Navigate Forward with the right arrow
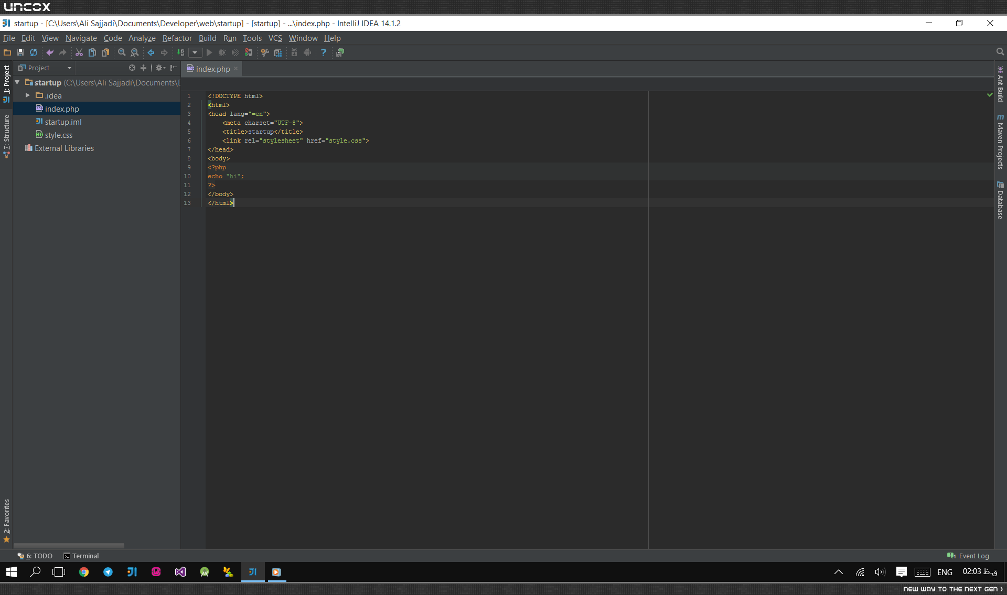Viewport: 1007px width, 595px height. pyautogui.click(x=164, y=52)
